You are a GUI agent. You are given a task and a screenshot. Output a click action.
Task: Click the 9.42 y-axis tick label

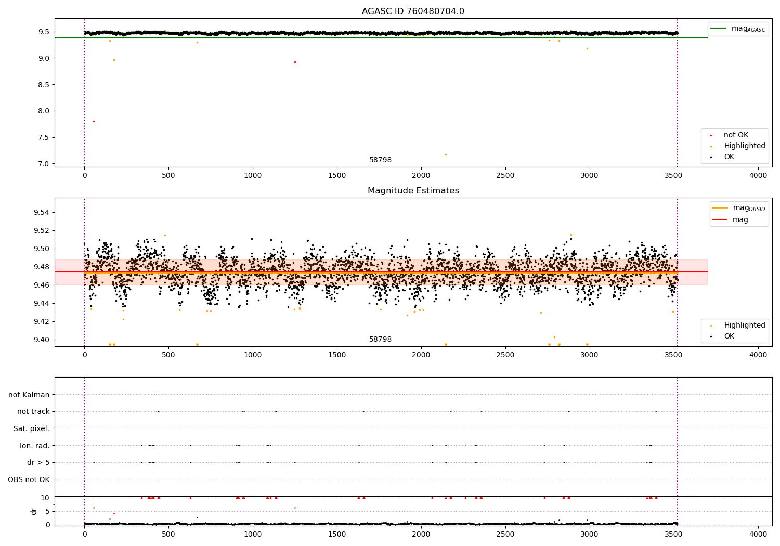pyautogui.click(x=42, y=321)
